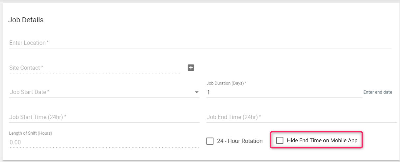Screen dimensions: 400x162
Task: Focus the Job Start Time (24hr) field
Action: (104, 117)
